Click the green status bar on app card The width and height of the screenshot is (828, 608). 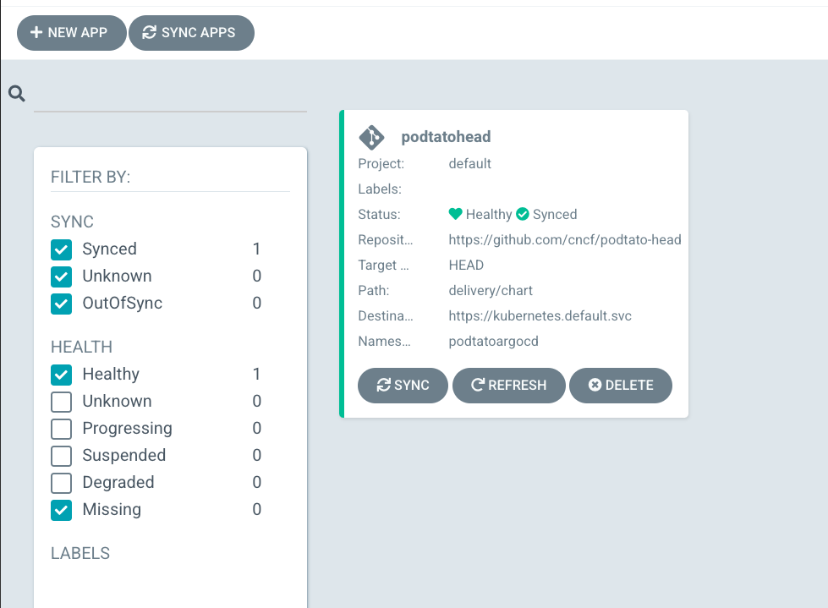tap(342, 264)
